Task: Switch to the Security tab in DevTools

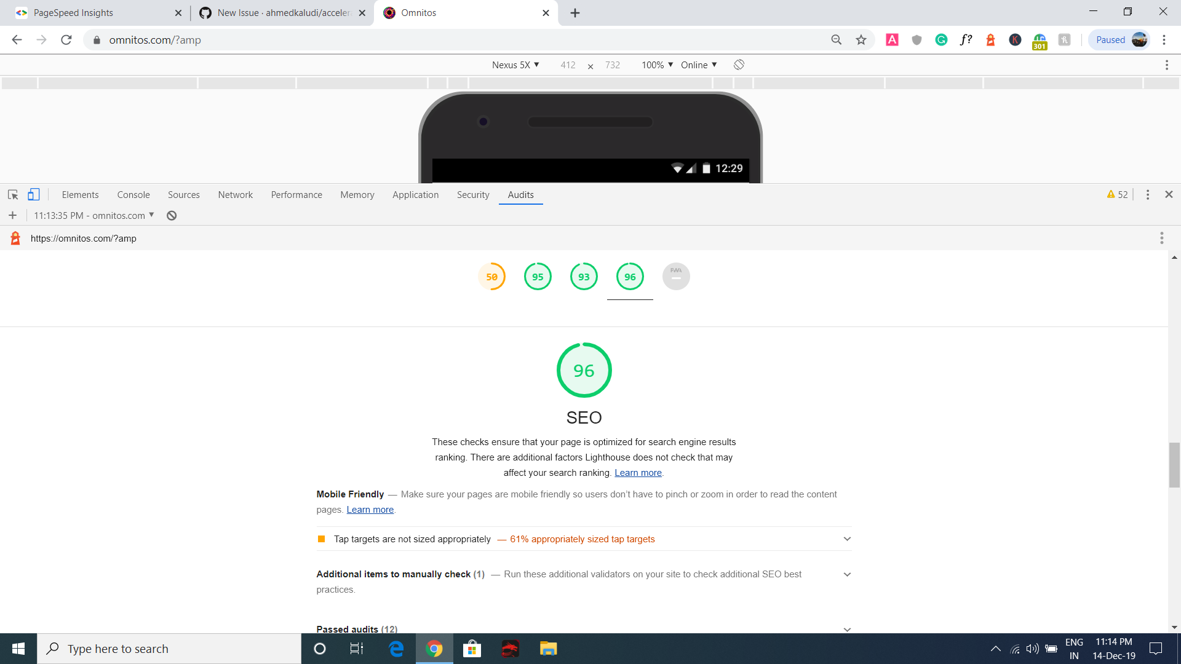Action: (472, 194)
